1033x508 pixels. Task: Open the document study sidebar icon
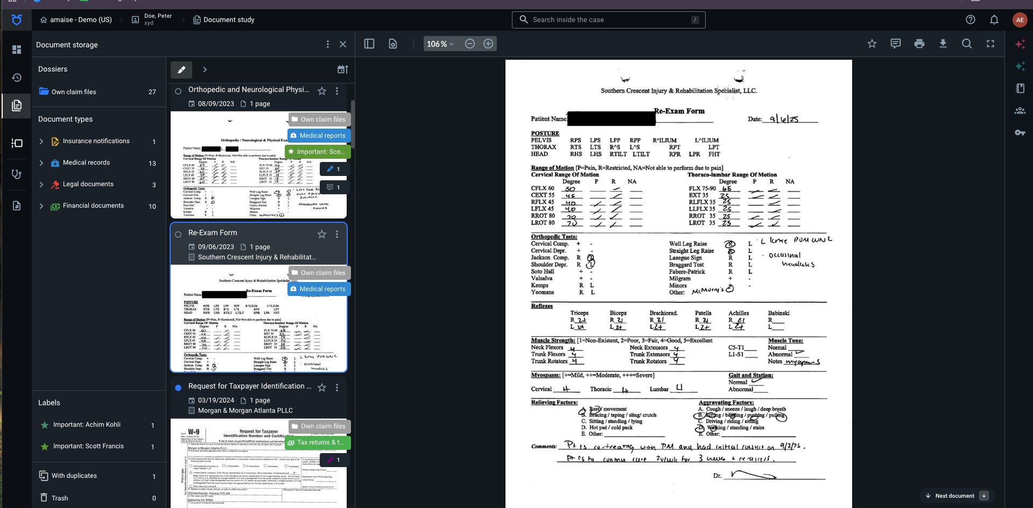pos(17,206)
